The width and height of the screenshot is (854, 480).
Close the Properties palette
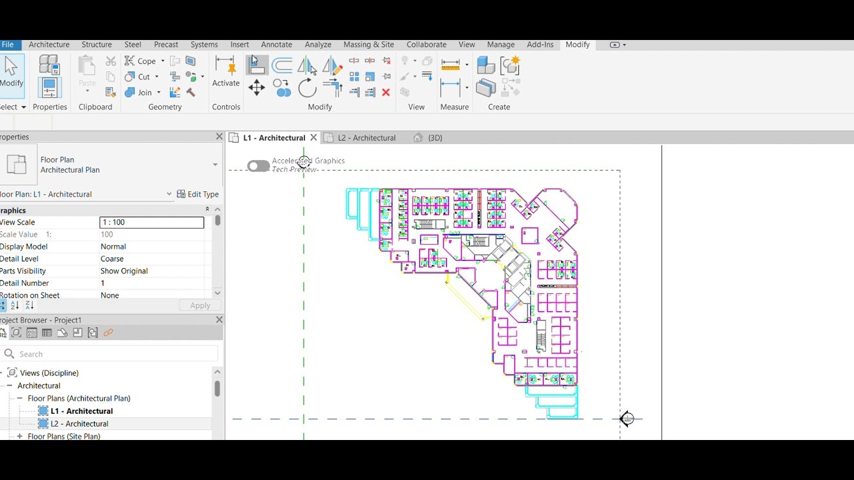[x=219, y=137]
